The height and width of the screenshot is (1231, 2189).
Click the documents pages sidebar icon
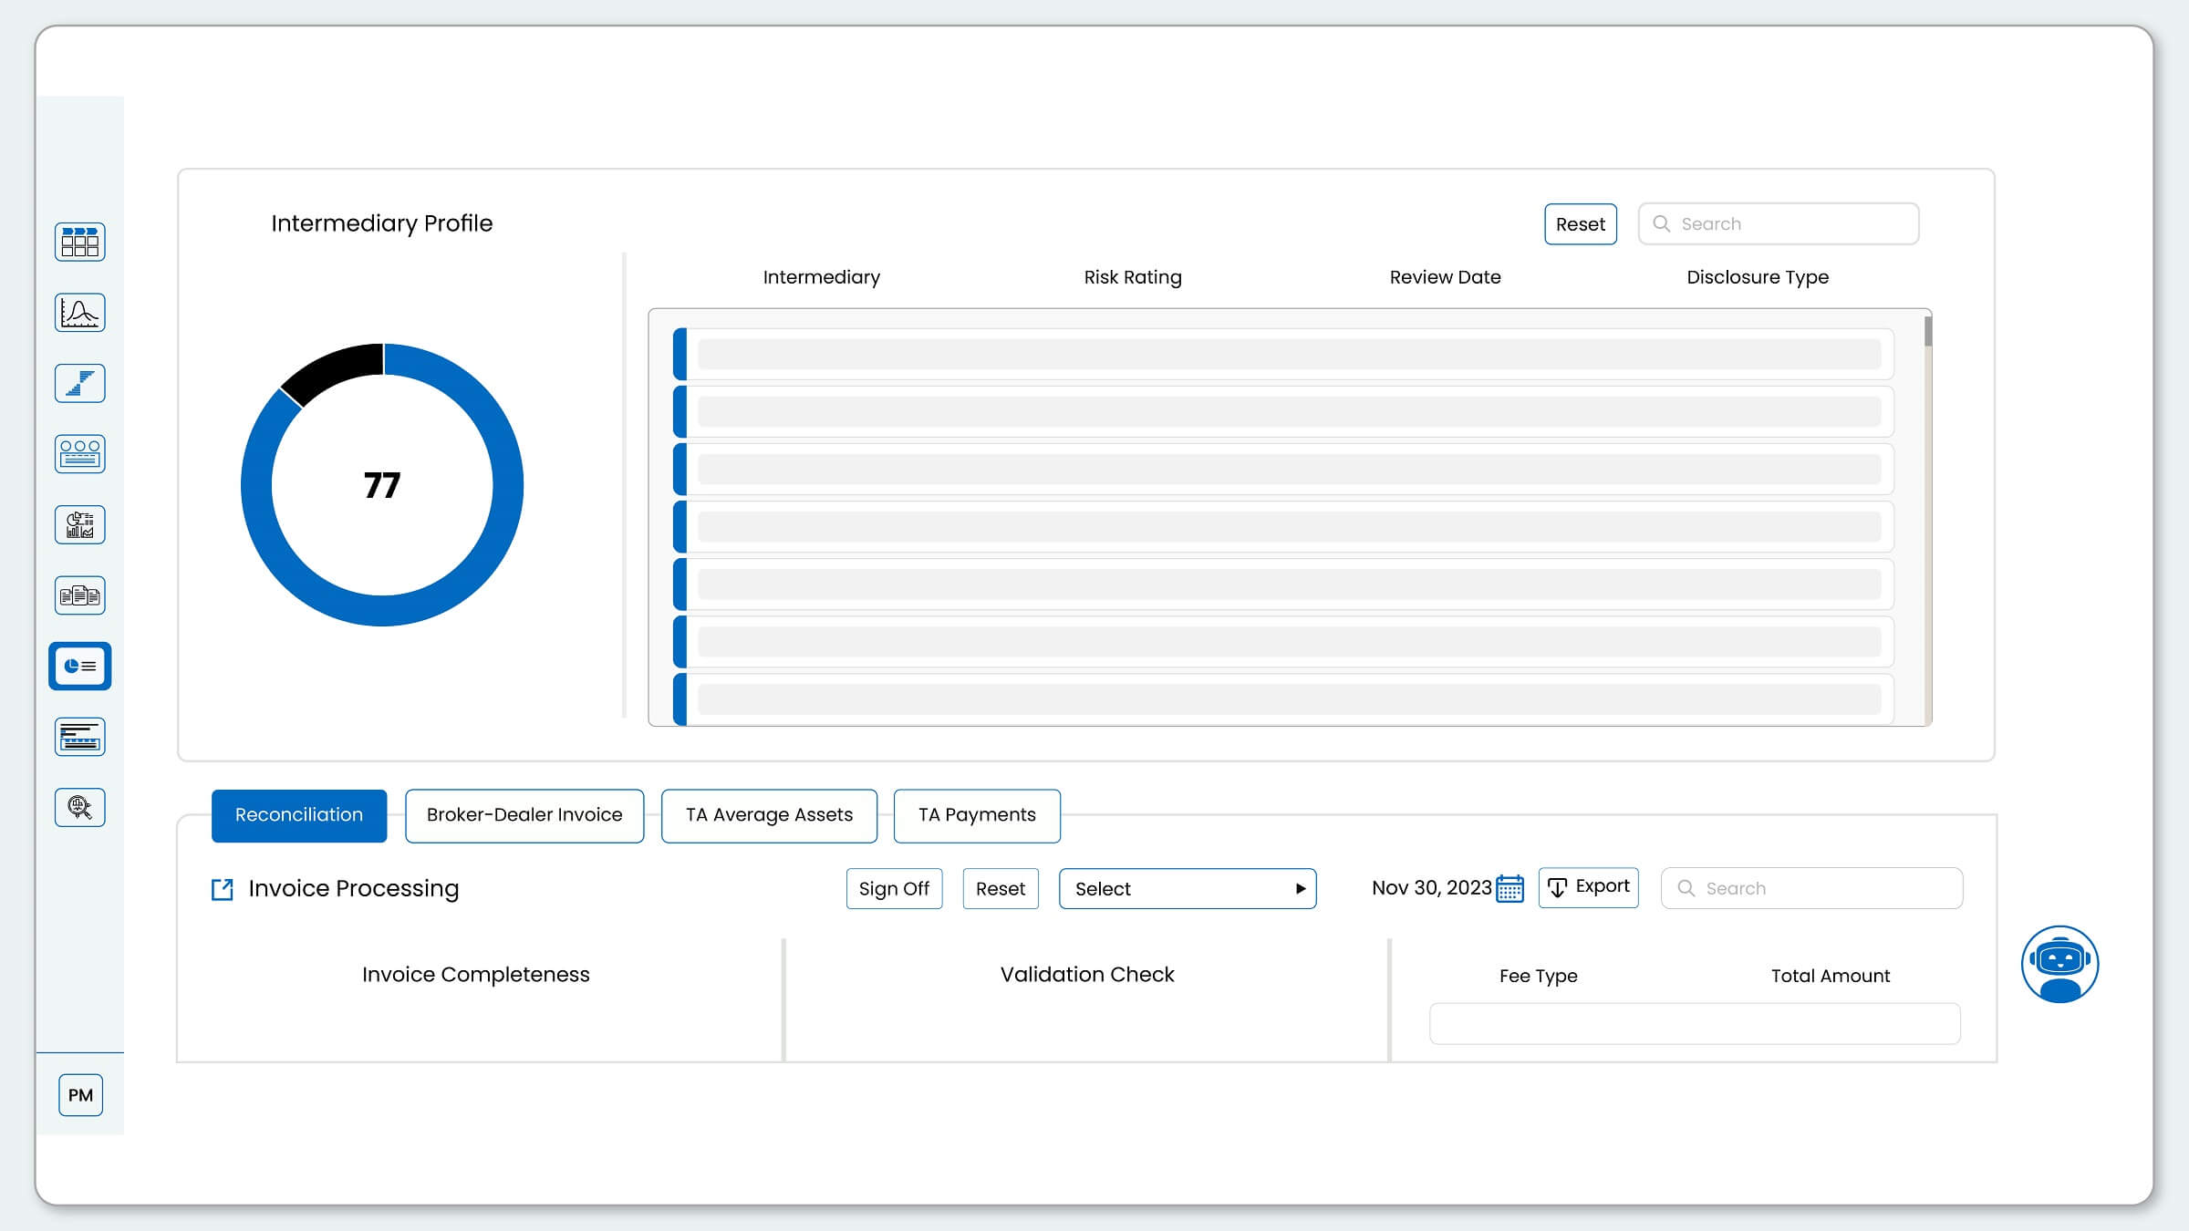[x=80, y=595]
